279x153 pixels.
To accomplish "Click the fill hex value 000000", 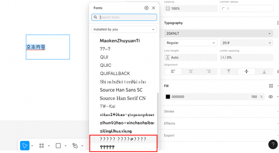I will (178, 97).
